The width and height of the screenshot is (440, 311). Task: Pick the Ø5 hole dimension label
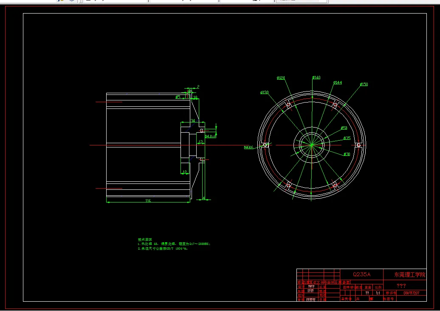178,97
